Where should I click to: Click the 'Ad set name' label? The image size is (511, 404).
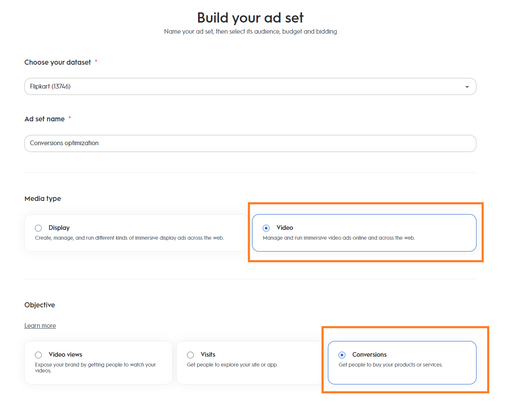click(45, 119)
